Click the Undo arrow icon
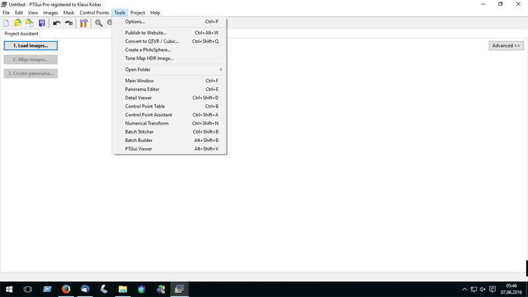Image resolution: width=528 pixels, height=297 pixels. coord(57,23)
